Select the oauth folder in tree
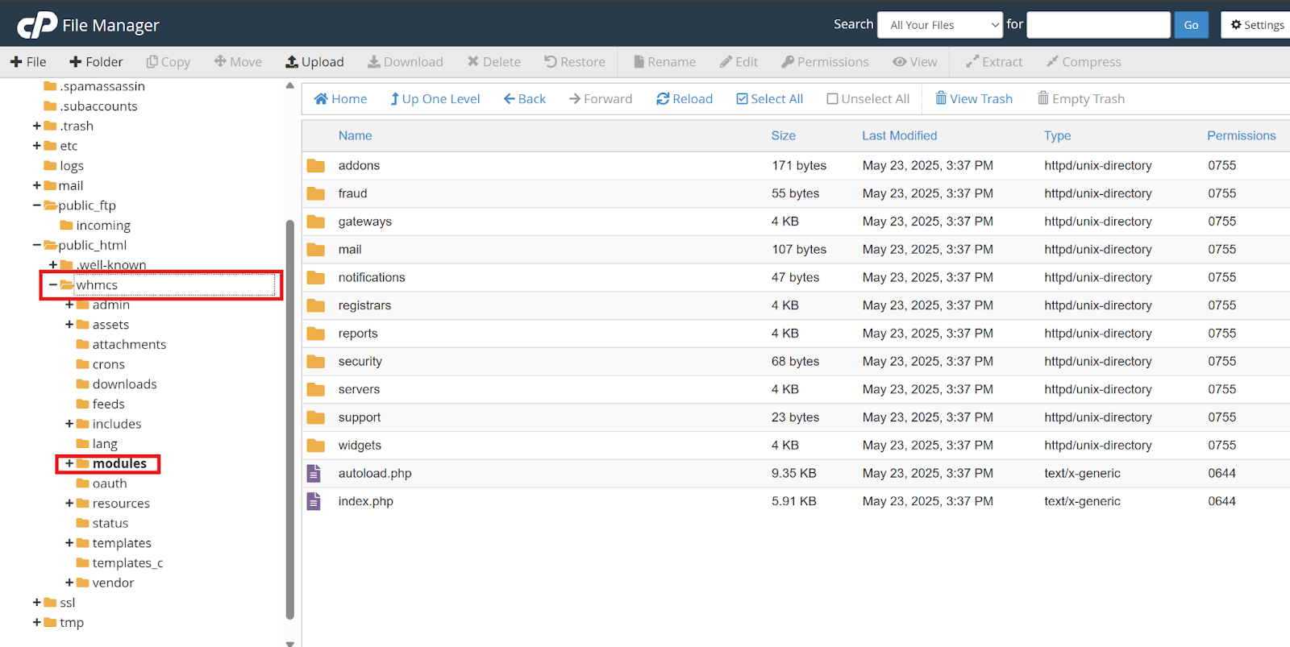 (x=110, y=483)
